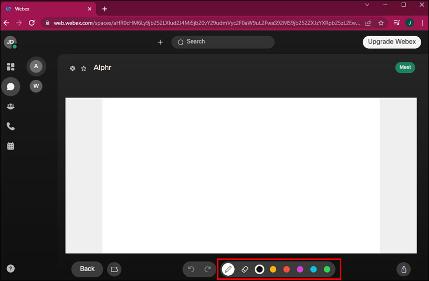429x281 pixels.
Task: Reload the Webex page
Action: [32, 23]
